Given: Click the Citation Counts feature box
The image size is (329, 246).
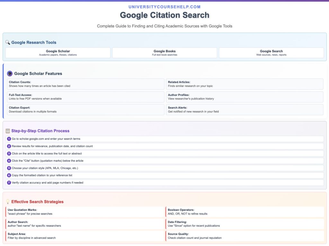Looking at the screenshot, I should [x=86, y=84].
